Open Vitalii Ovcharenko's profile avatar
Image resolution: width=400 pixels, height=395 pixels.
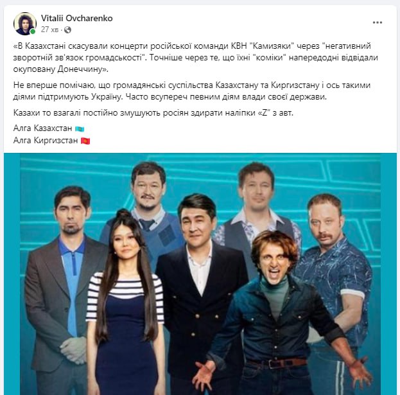coord(25,24)
